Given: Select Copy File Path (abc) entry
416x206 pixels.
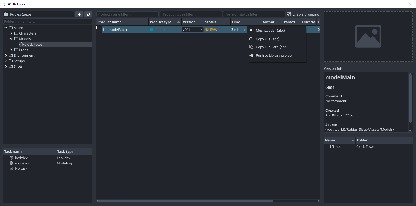Looking at the screenshot, I should coord(277,47).
